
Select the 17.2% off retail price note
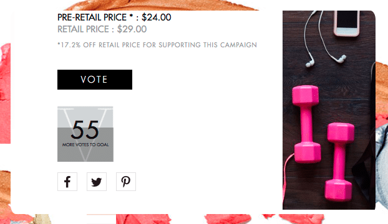click(x=157, y=45)
